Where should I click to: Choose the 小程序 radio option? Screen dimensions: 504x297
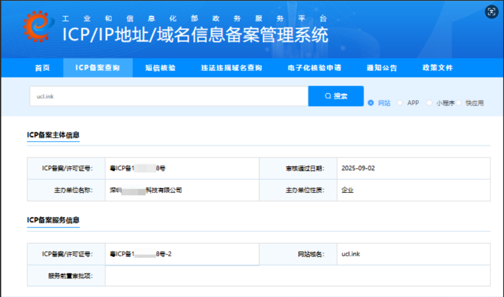[429, 103]
